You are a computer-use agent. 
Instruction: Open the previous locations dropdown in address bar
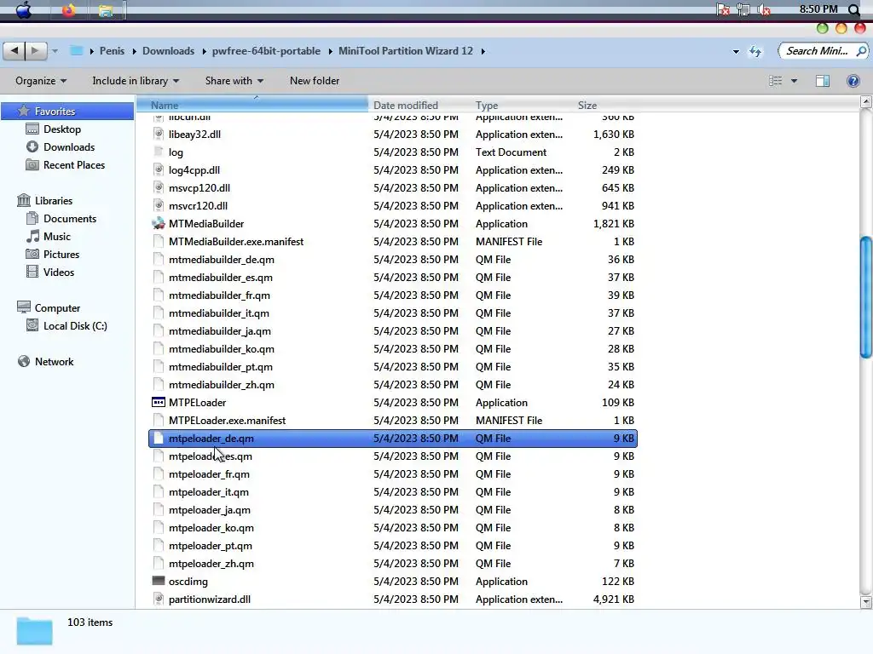736,51
